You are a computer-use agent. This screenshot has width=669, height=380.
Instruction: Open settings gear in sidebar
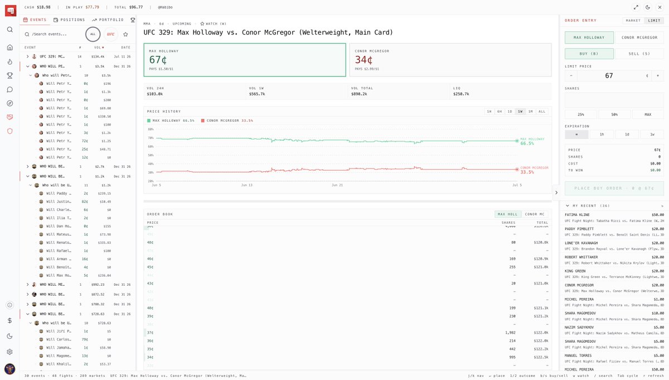(x=9, y=352)
